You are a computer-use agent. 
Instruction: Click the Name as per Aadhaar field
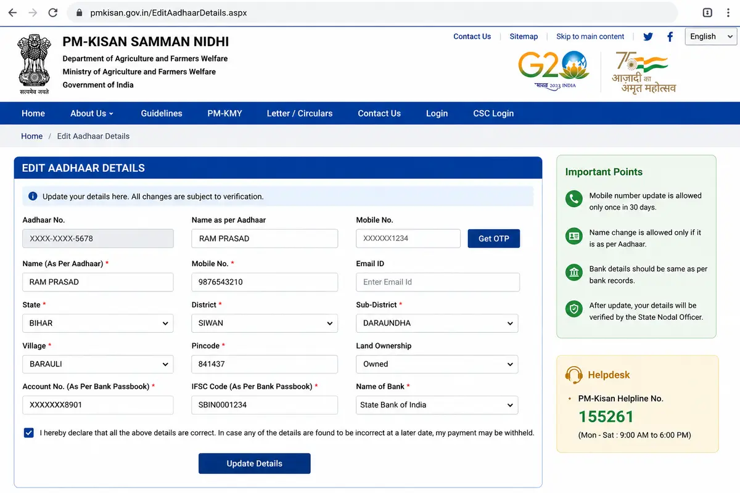(x=265, y=238)
